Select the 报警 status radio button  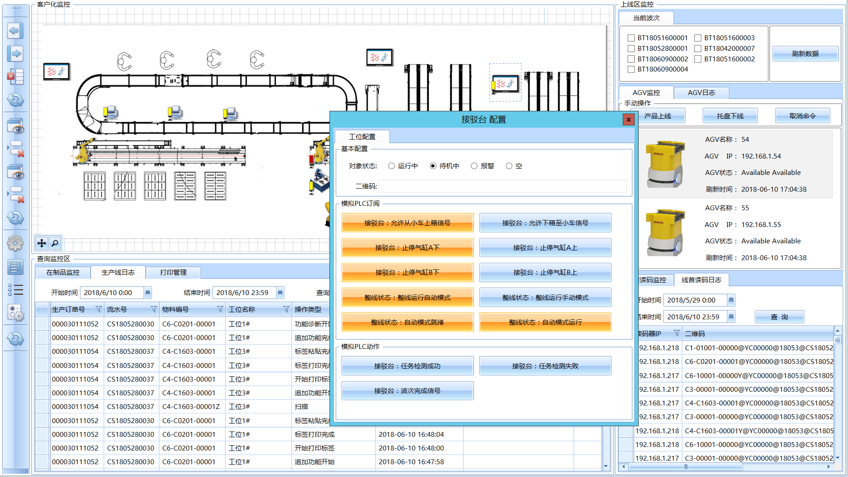(474, 166)
